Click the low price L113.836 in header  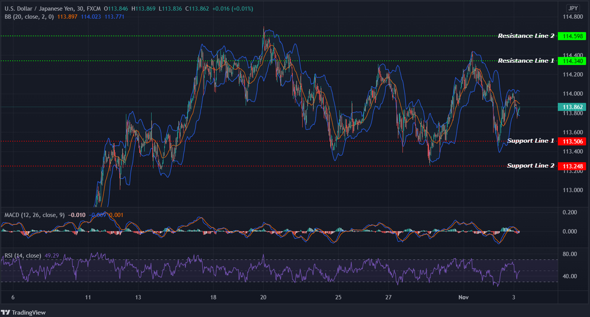click(170, 9)
